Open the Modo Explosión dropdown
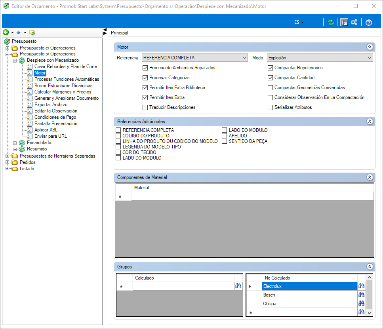 pos(320,58)
